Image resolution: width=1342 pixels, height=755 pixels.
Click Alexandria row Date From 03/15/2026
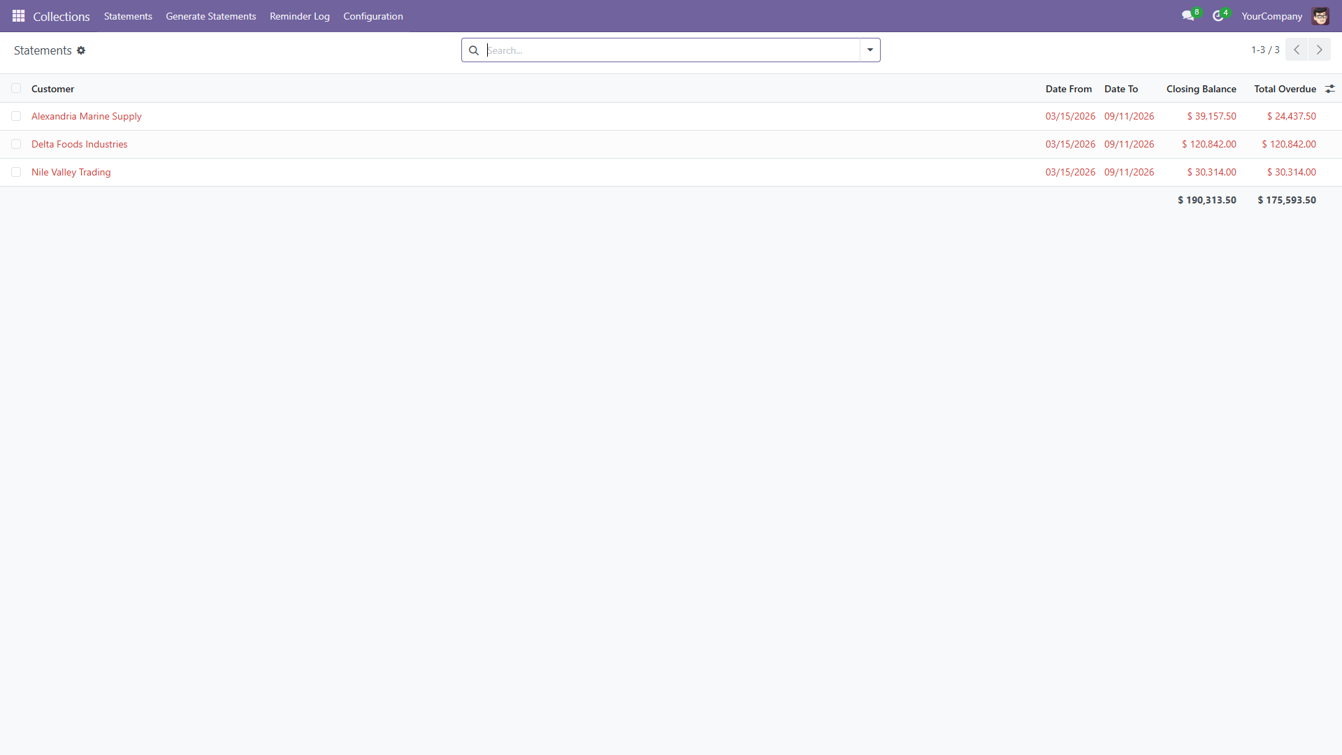[1070, 116]
